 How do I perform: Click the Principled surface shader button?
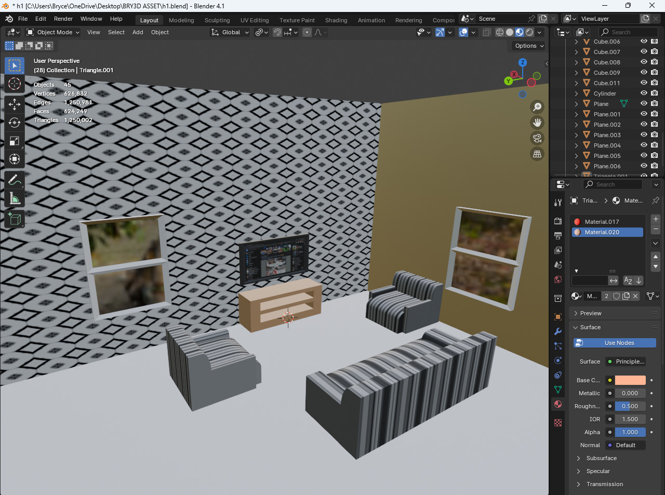pos(626,362)
